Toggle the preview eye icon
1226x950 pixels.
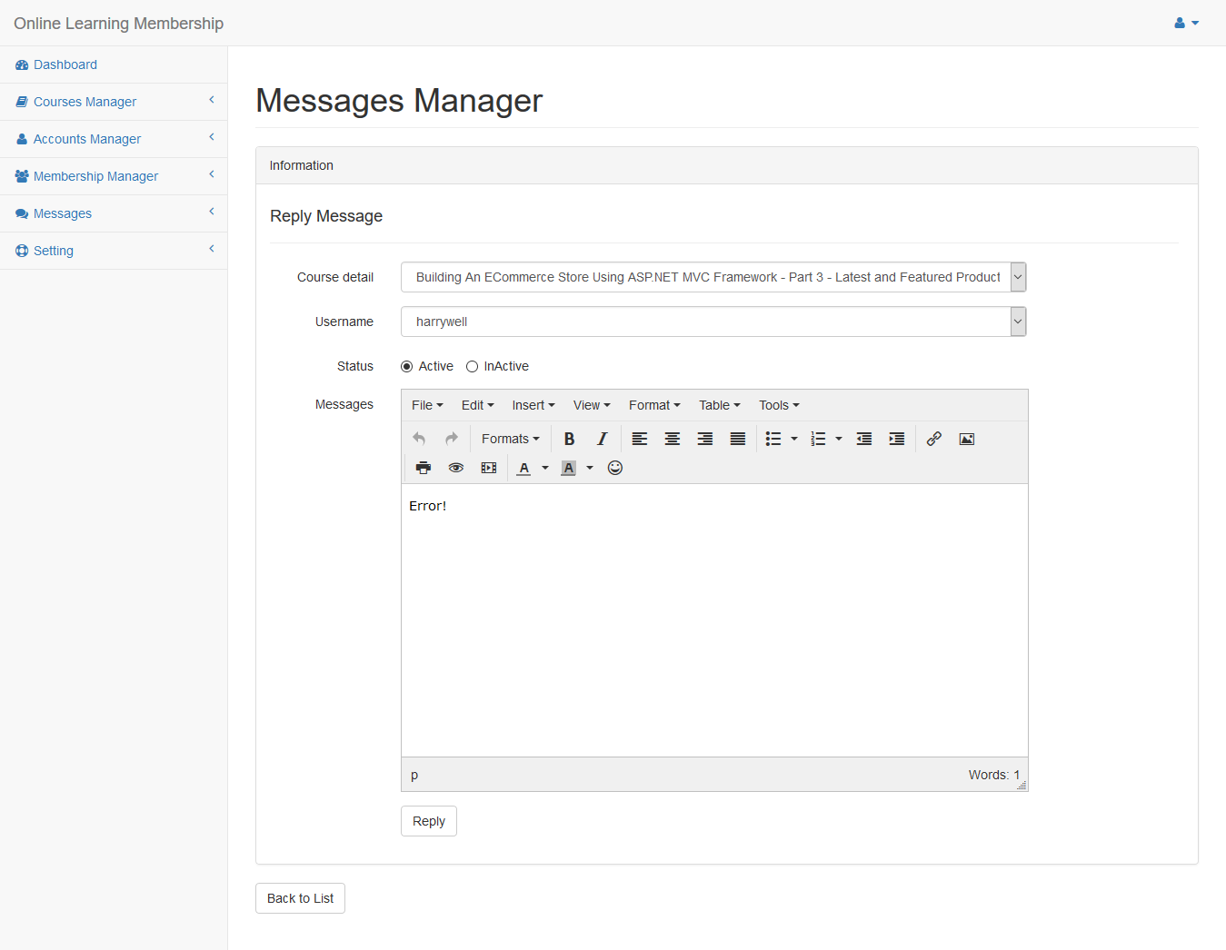click(456, 468)
